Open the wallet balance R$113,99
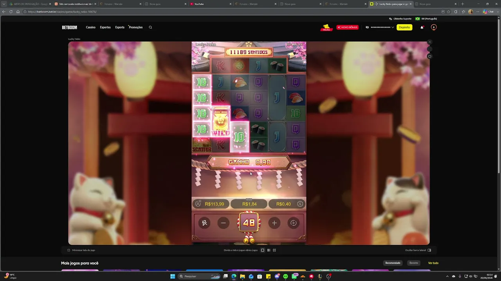 click(211, 204)
